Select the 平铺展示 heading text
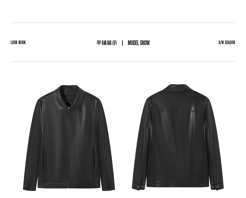Screen dimensions: 246x198 [x=107, y=43]
